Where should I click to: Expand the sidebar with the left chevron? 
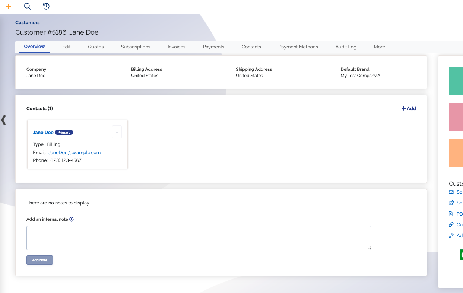click(4, 120)
